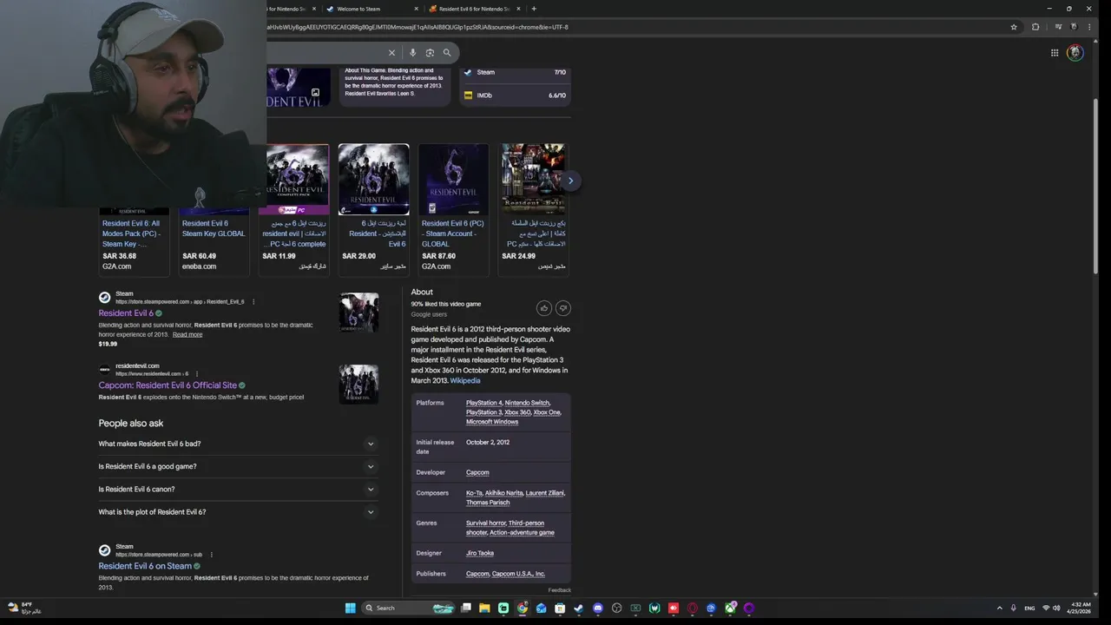The height and width of the screenshot is (625, 1111).
Task: Open the volume control in system tray
Action: click(1056, 609)
